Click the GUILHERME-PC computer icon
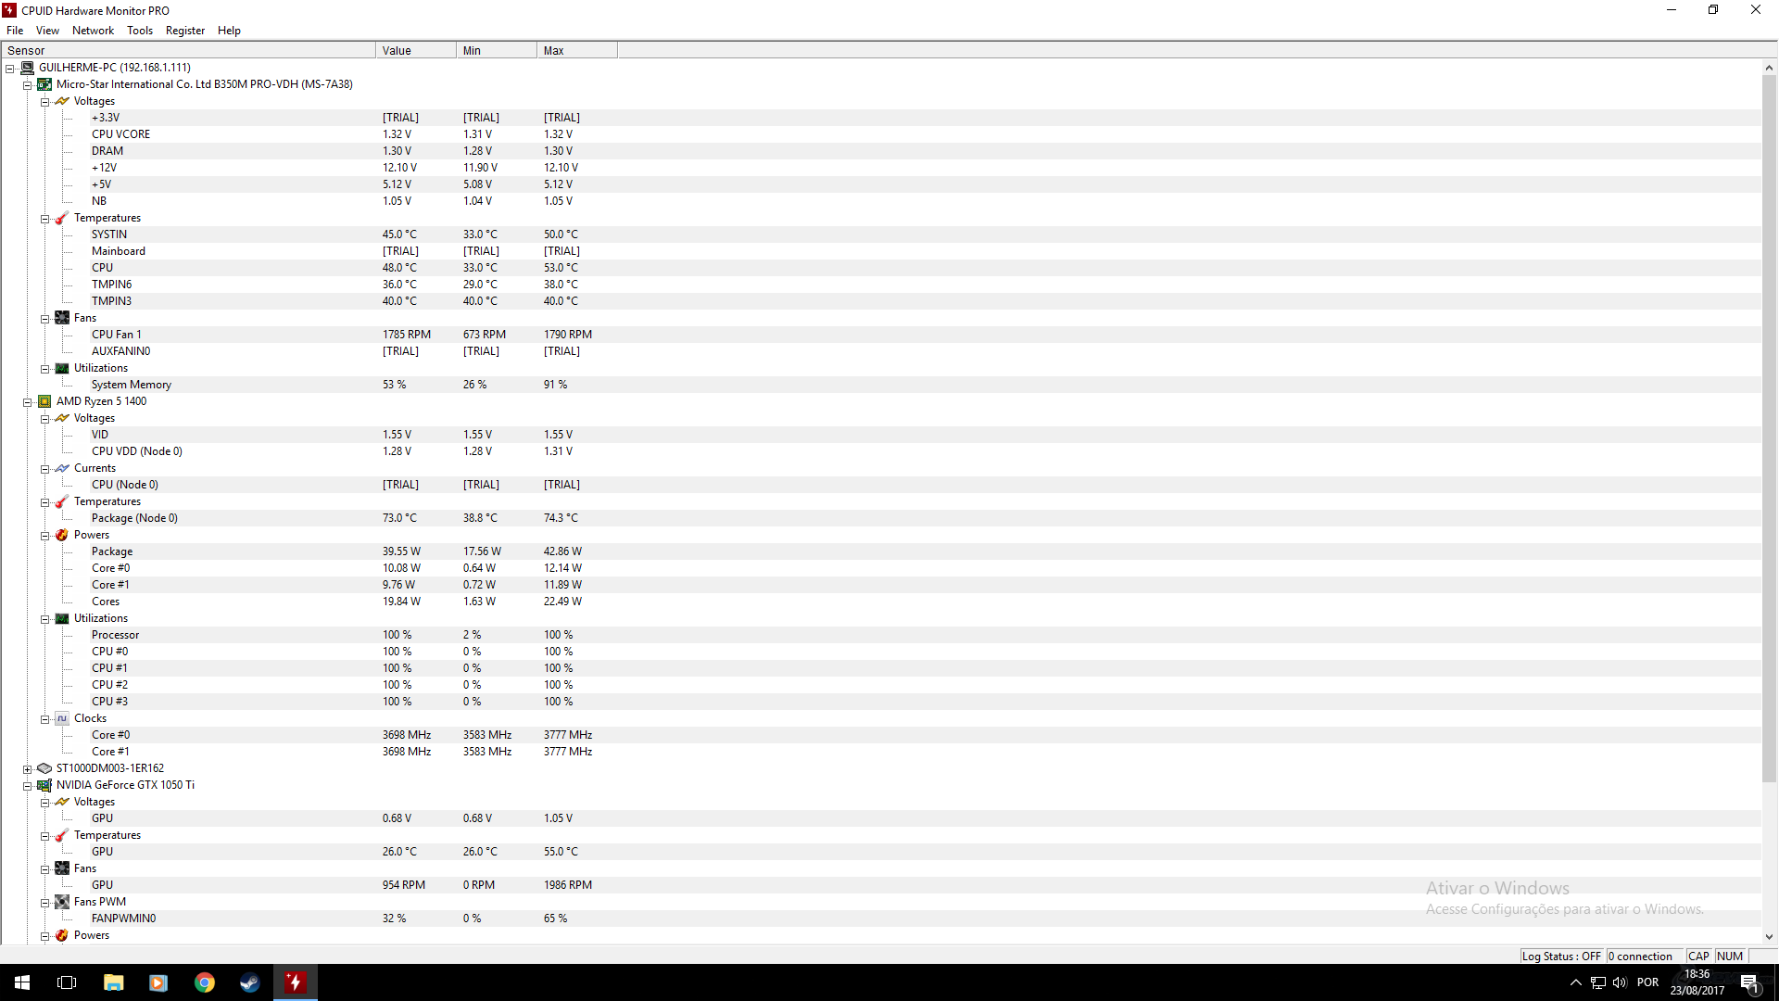The width and height of the screenshot is (1779, 1001). (27, 68)
